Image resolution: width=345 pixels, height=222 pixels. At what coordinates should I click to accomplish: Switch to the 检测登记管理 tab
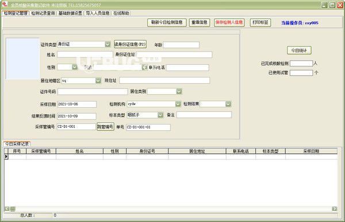click(16, 13)
